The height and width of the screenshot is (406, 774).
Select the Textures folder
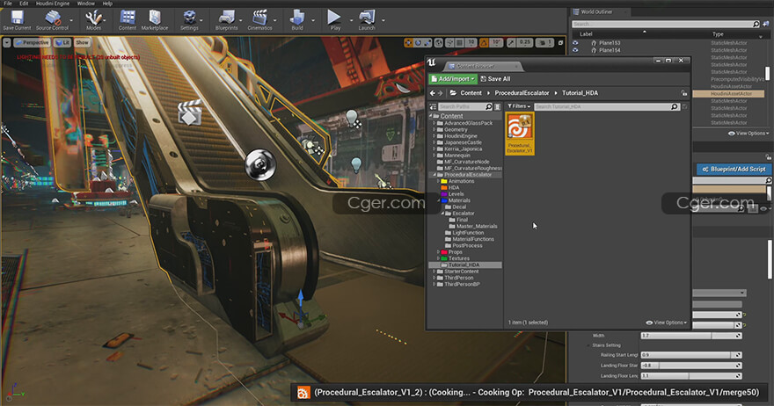click(x=459, y=258)
